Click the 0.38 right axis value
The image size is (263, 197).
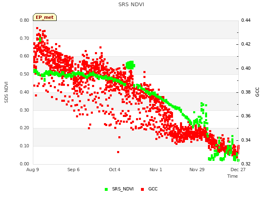click(246, 92)
